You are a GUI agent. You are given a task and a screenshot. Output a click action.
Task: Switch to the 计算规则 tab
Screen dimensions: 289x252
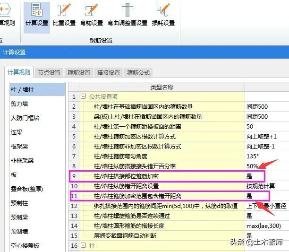(x=19, y=72)
